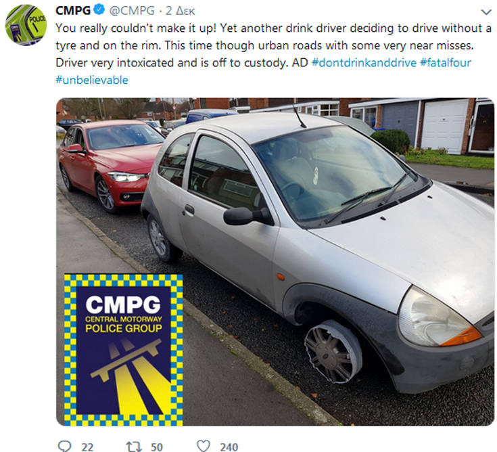Open the @CMPG handle link

(132, 10)
